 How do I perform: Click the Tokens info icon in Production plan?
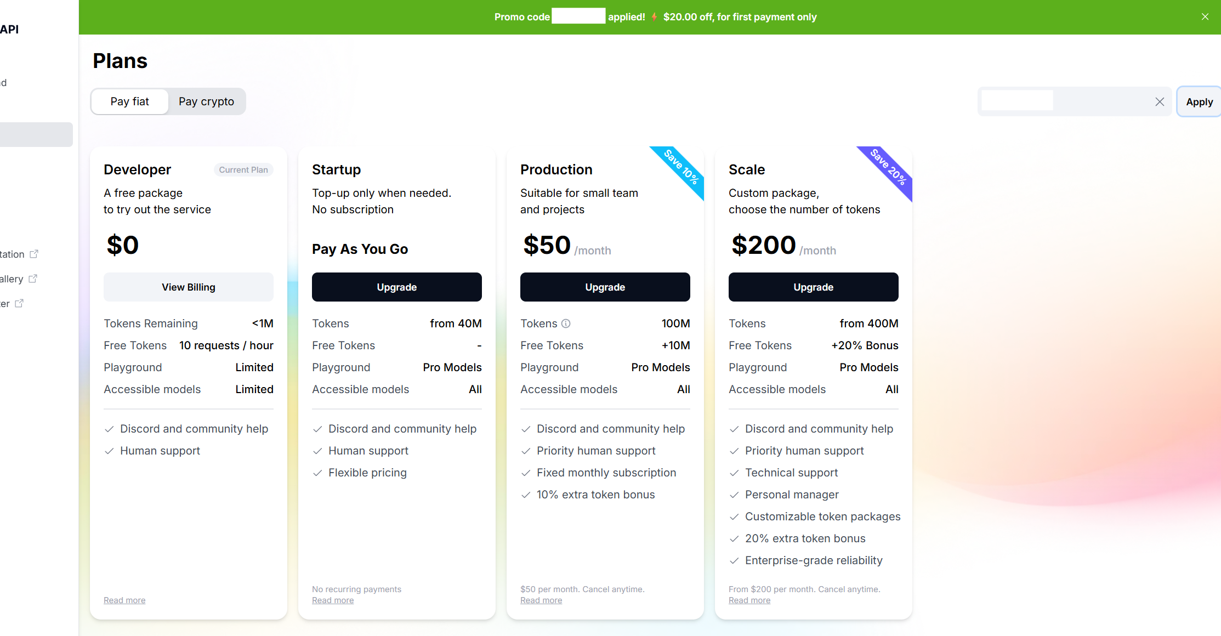(566, 323)
